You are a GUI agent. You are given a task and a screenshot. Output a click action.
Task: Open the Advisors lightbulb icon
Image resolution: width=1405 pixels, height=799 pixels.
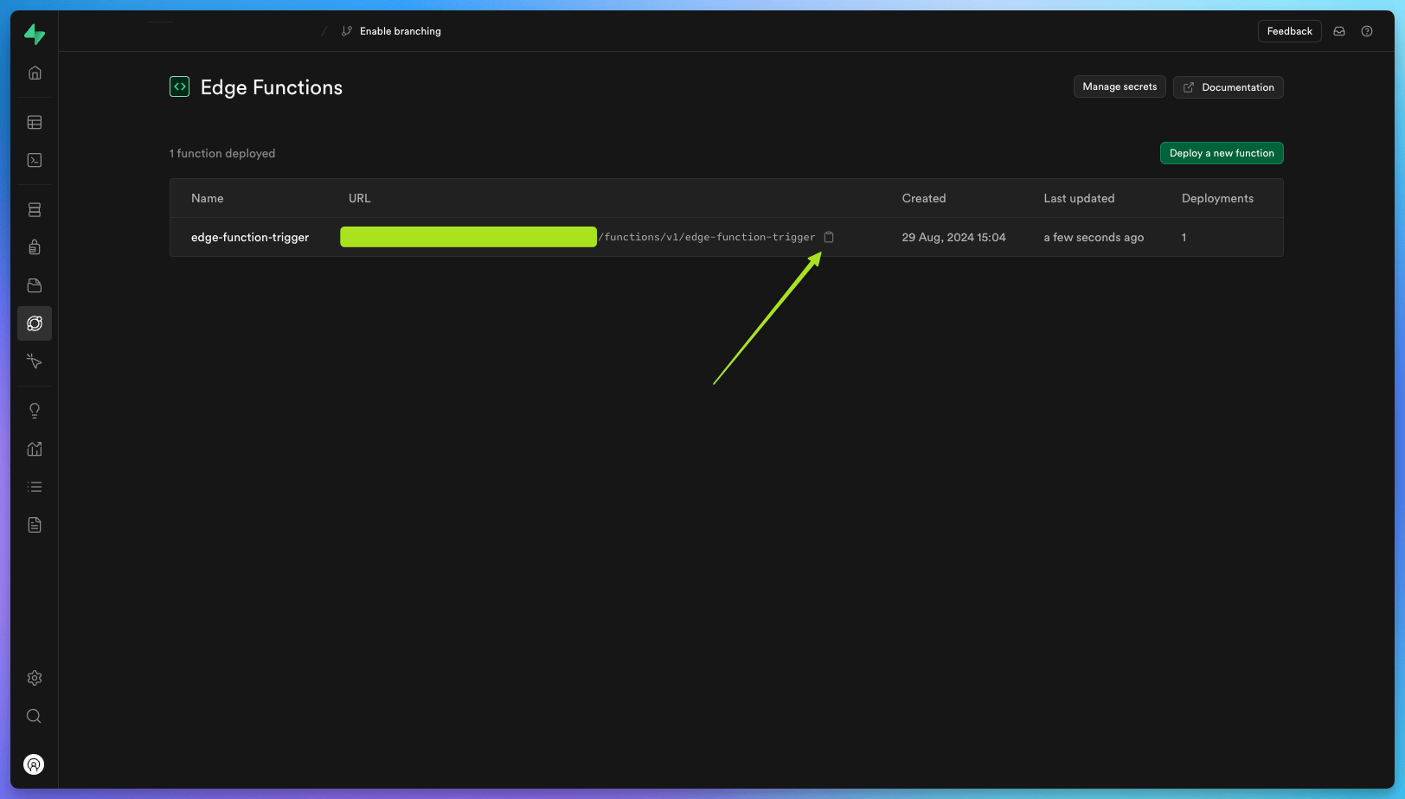point(35,411)
